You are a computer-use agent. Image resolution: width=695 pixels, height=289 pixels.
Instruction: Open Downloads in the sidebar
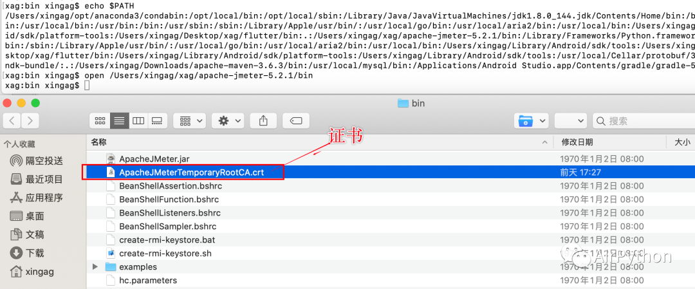[x=28, y=253]
